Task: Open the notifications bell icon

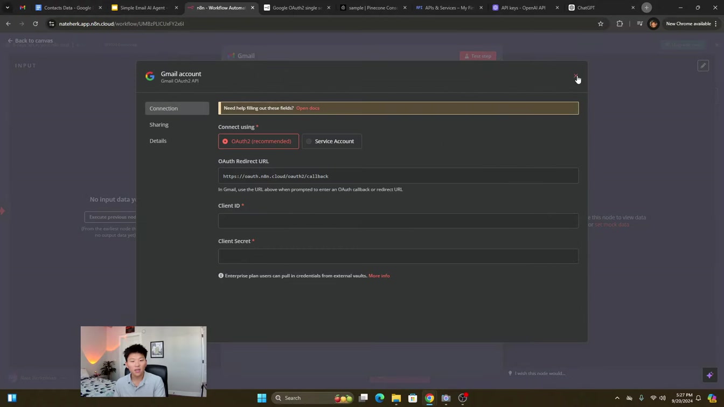Action: coord(699,398)
